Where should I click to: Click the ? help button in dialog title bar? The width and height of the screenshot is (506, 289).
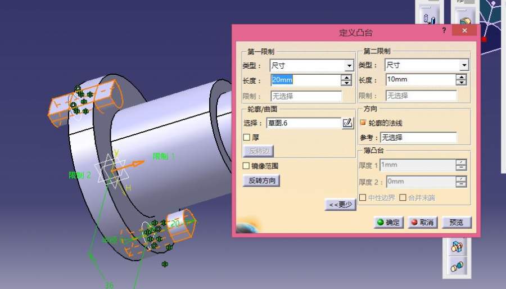(444, 30)
